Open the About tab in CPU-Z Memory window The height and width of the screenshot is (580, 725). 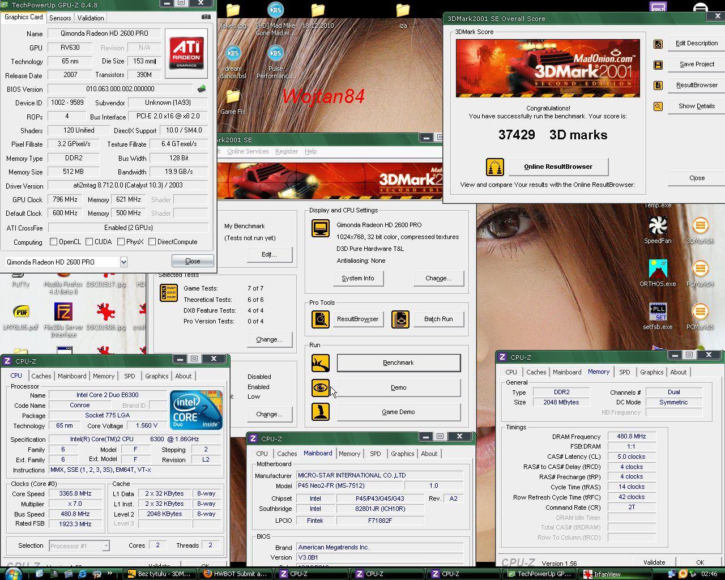pos(678,372)
